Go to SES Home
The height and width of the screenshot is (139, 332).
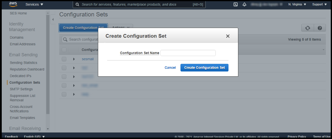[x=19, y=13]
